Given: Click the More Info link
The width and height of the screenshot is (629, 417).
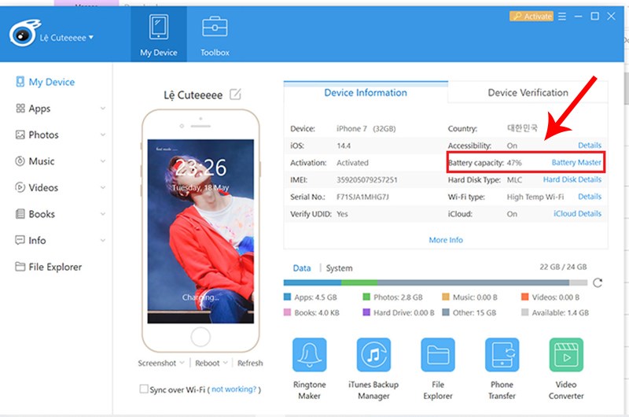Looking at the screenshot, I should tap(446, 240).
